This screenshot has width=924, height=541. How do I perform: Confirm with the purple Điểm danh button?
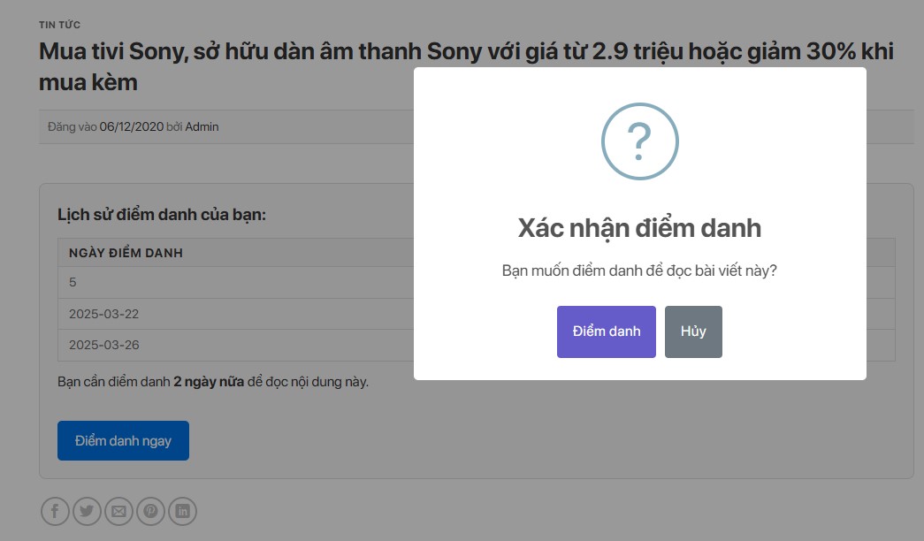tap(606, 331)
